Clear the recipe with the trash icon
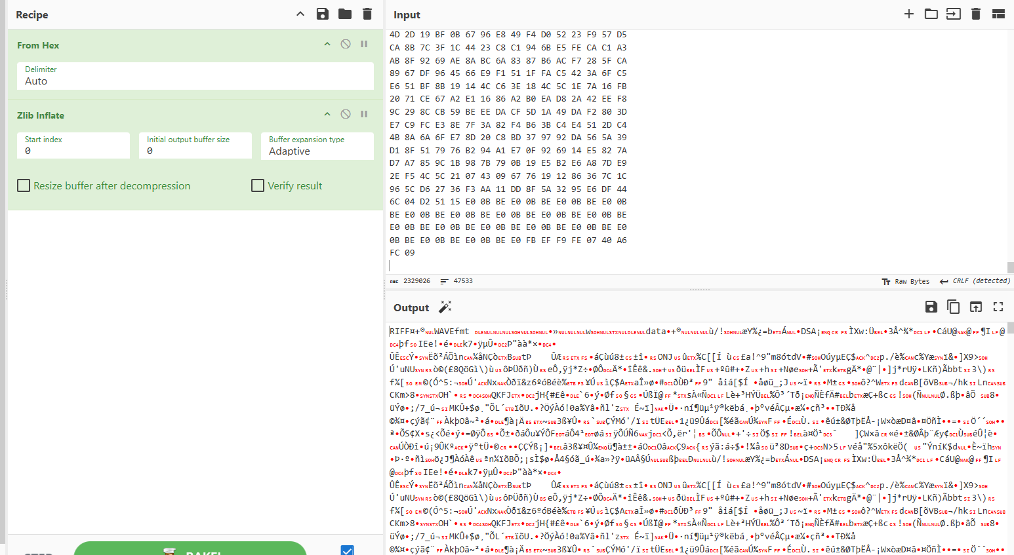Viewport: 1014px width, 555px height. pos(367,14)
